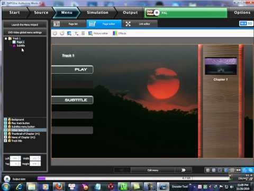This screenshot has height=191, width=254.
Task: Click the SUBTITLE button in menu preview
Action: click(x=72, y=100)
